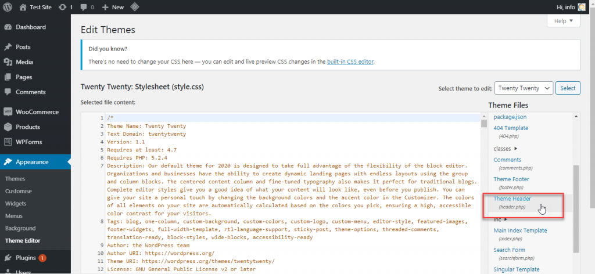Open the Theme Footer file
Image resolution: width=595 pixels, height=274 pixels.
point(511,179)
